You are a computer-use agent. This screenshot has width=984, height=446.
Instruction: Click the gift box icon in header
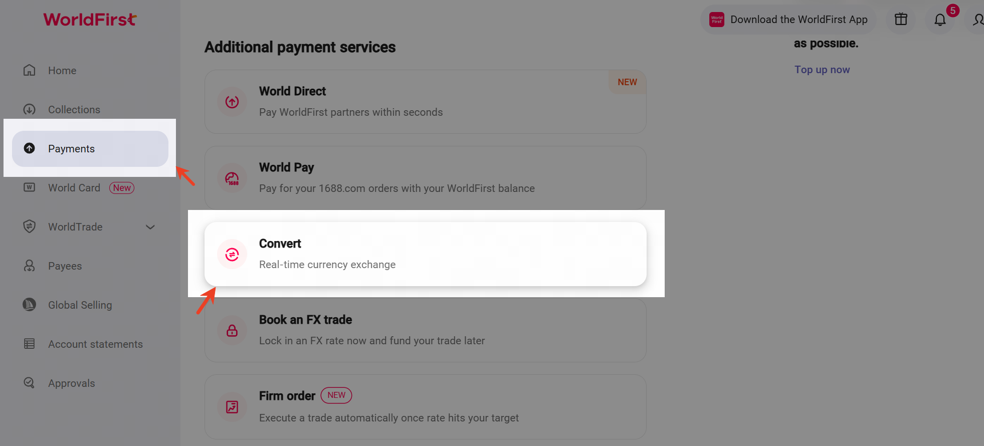point(901,20)
